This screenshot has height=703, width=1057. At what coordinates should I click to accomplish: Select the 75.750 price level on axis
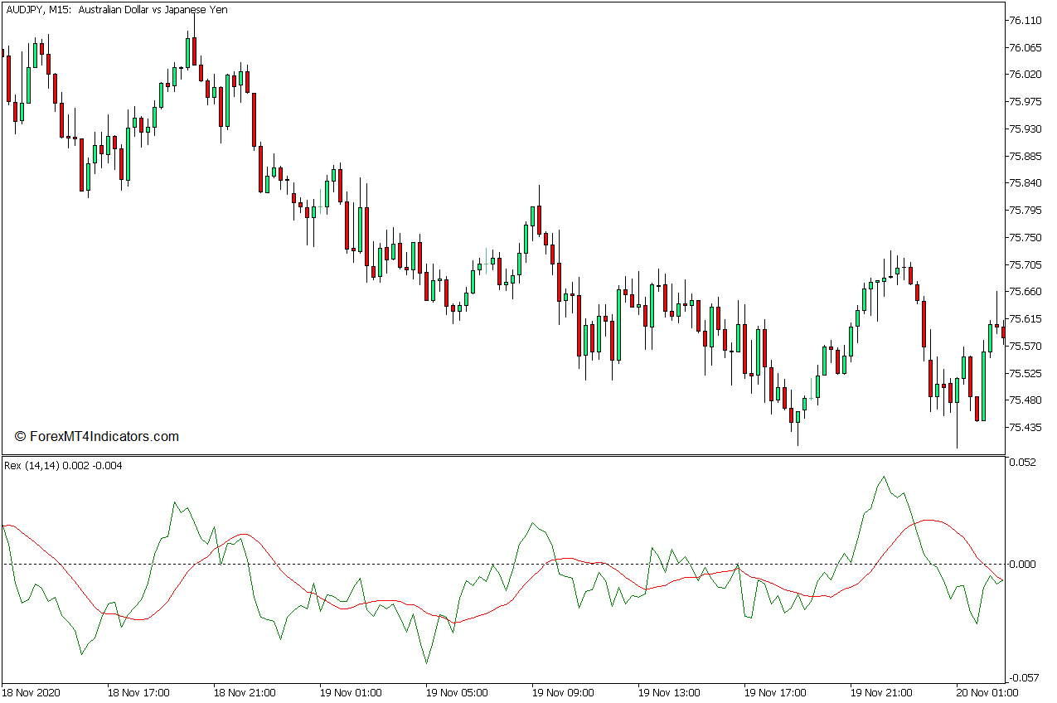(x=1025, y=238)
